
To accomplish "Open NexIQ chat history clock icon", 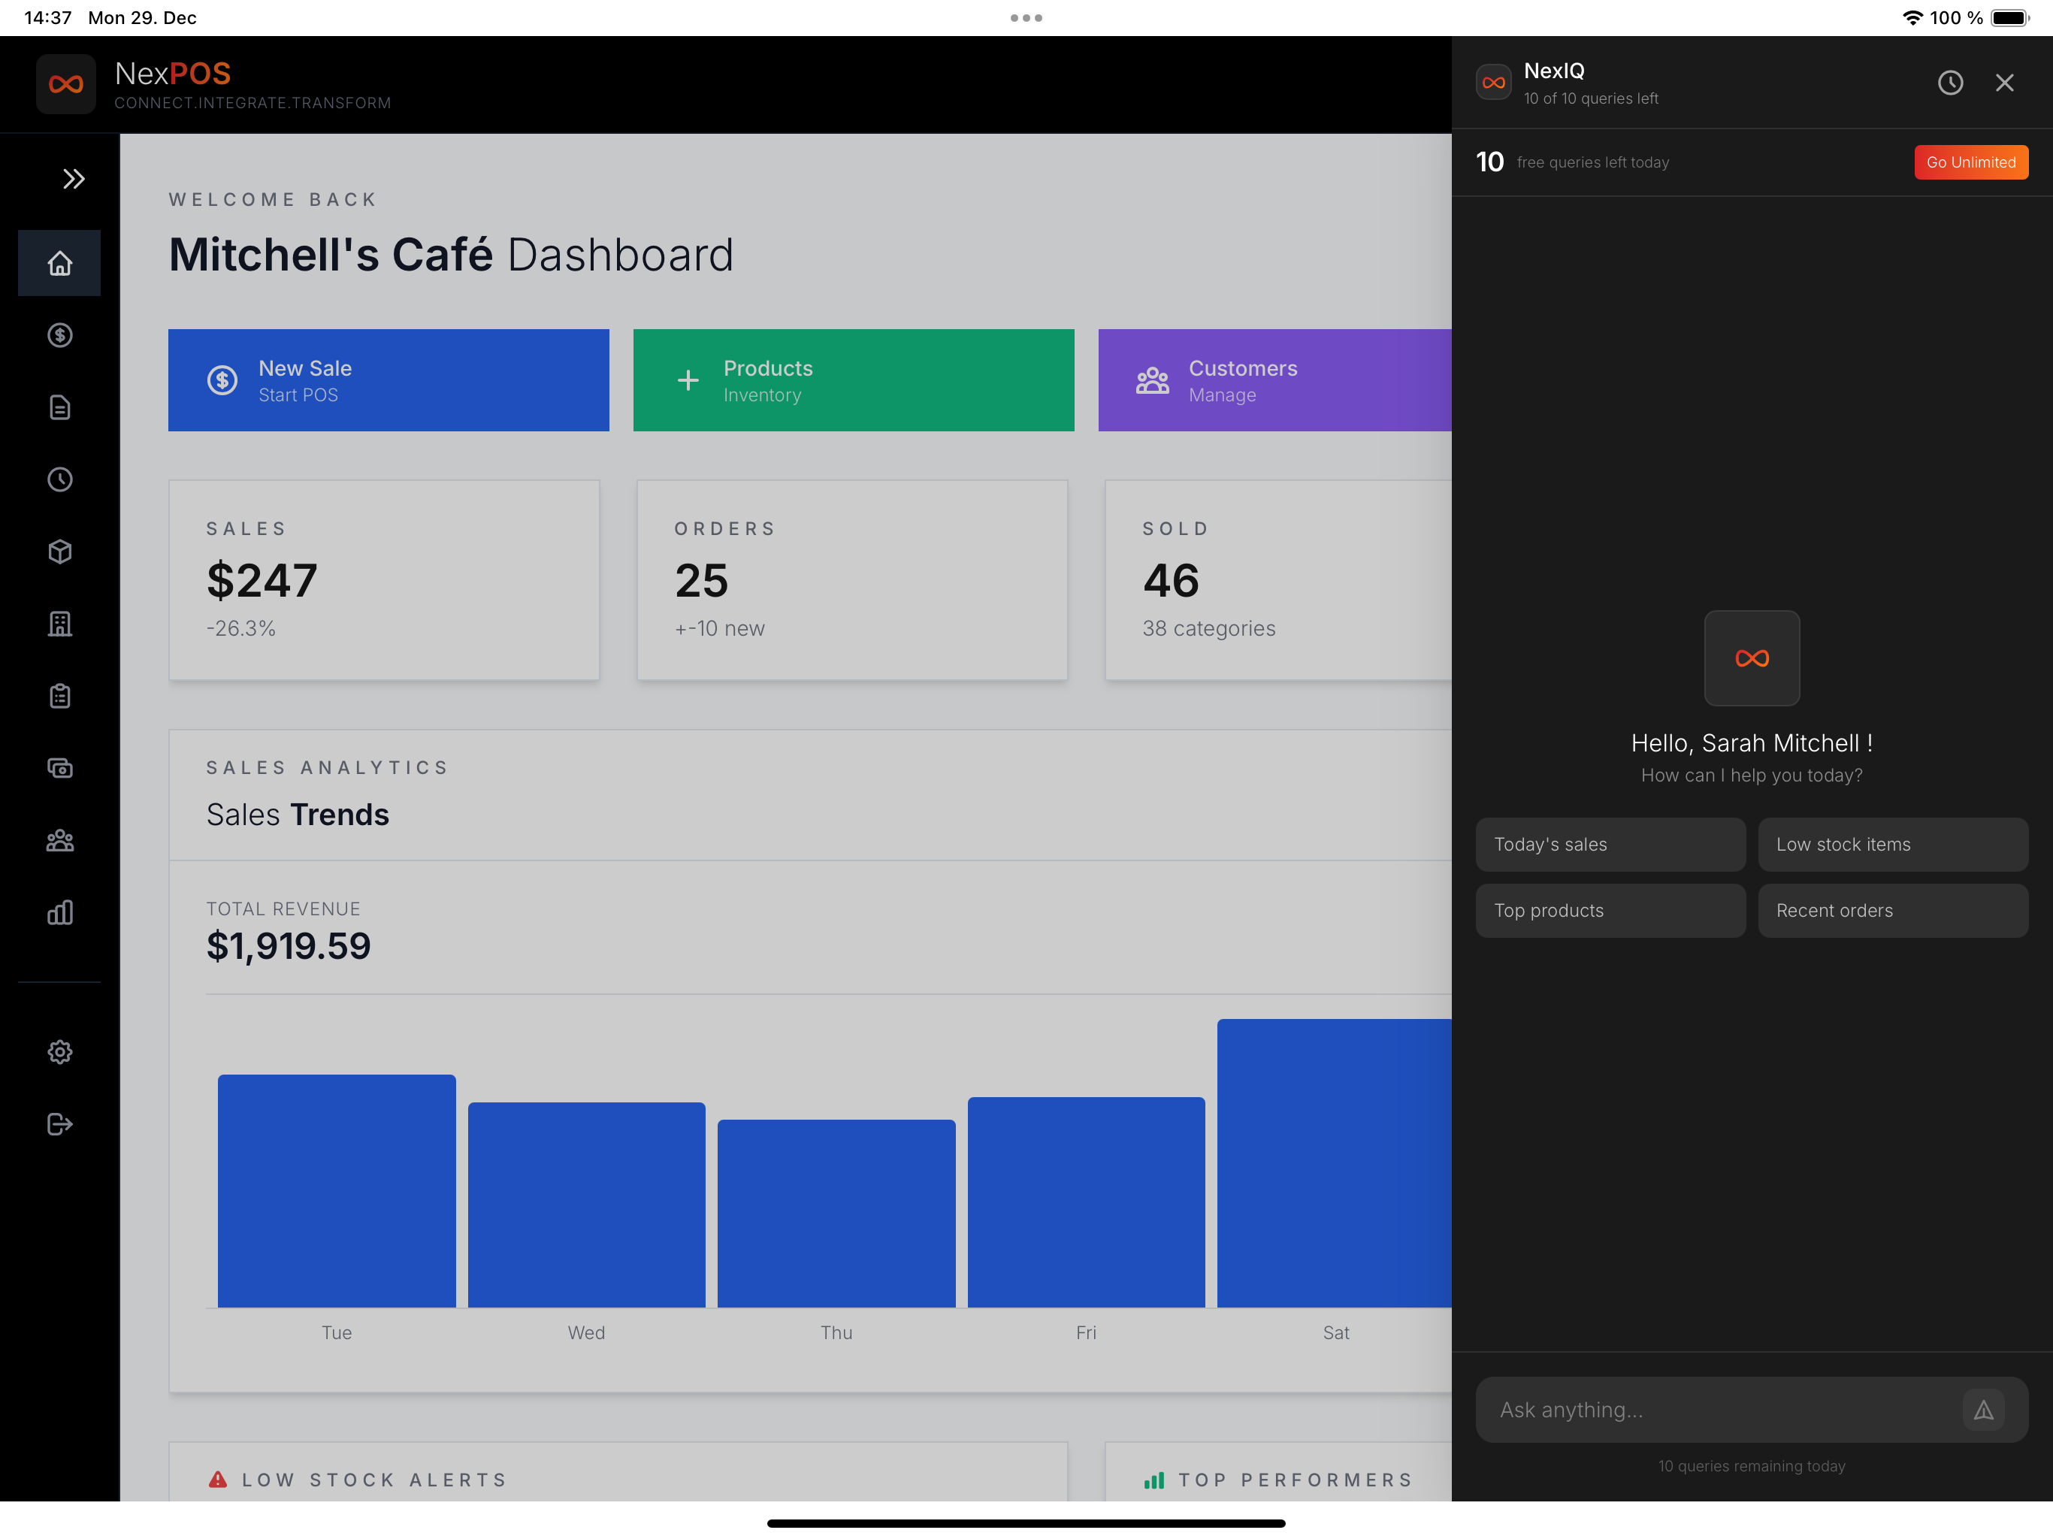I will pos(1950,83).
